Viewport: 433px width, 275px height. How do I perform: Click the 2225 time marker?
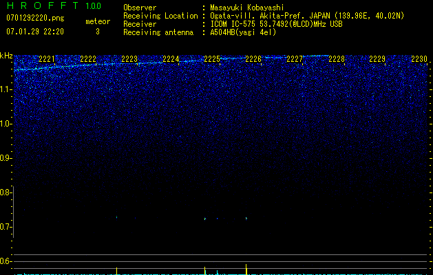click(212, 59)
